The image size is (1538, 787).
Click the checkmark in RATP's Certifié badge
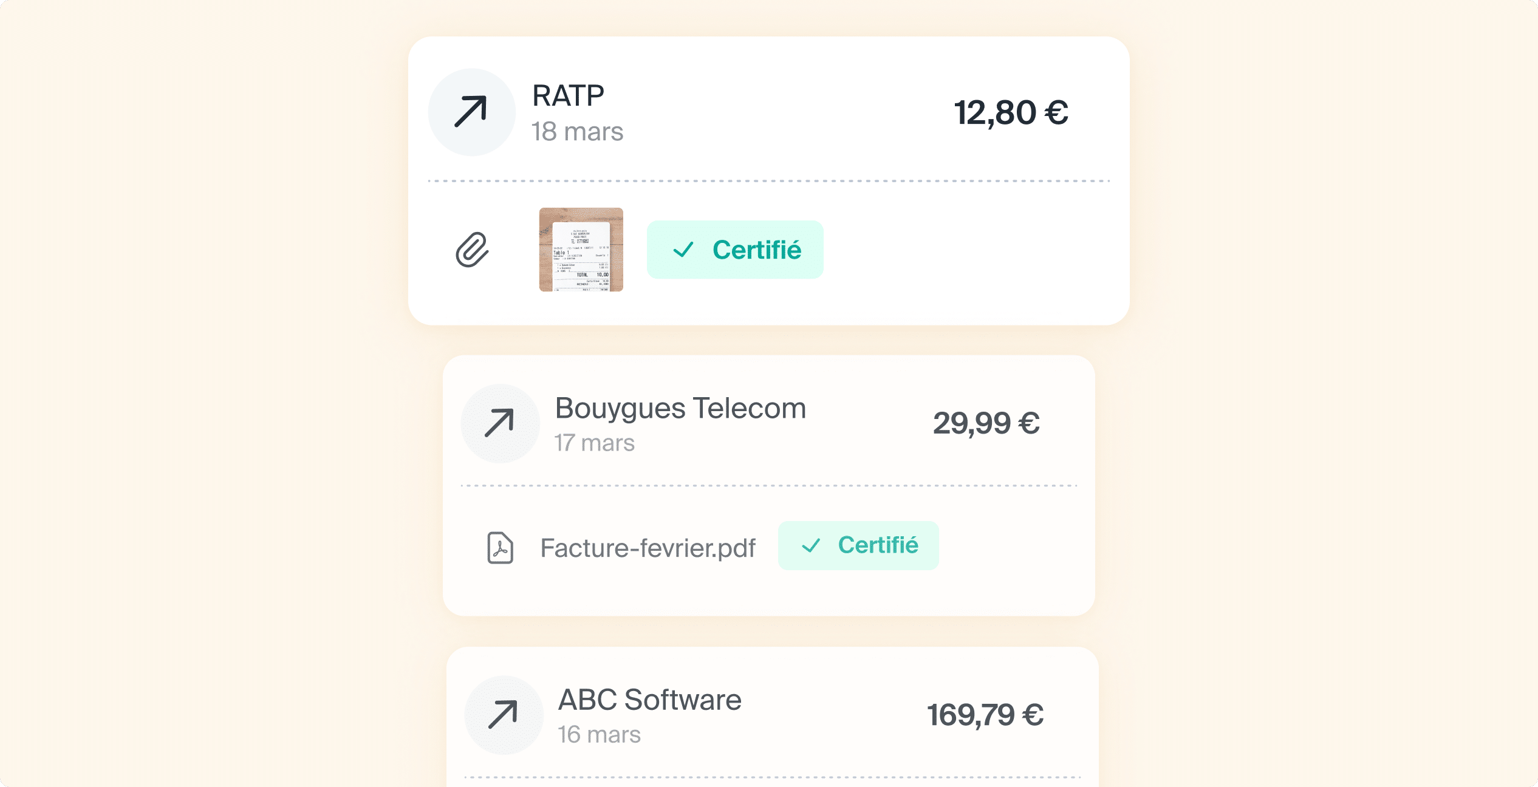(x=683, y=250)
